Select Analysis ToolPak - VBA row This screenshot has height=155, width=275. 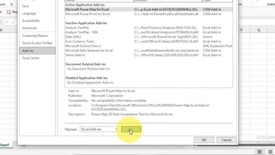point(149,32)
